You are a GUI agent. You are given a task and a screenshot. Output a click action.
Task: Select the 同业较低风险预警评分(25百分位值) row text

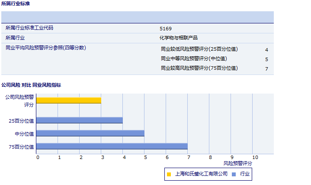pyautogui.click(x=199, y=49)
